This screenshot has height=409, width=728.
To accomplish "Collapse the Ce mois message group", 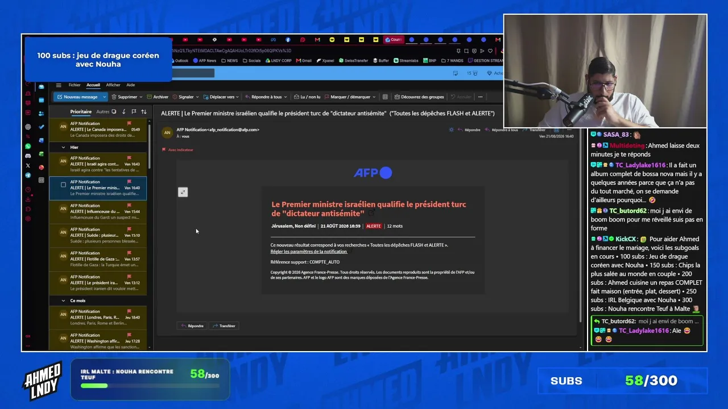I will (63, 301).
